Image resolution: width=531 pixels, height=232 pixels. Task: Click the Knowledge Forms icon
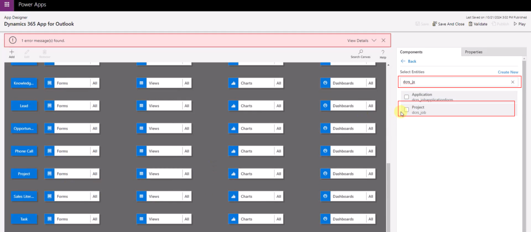(50, 83)
